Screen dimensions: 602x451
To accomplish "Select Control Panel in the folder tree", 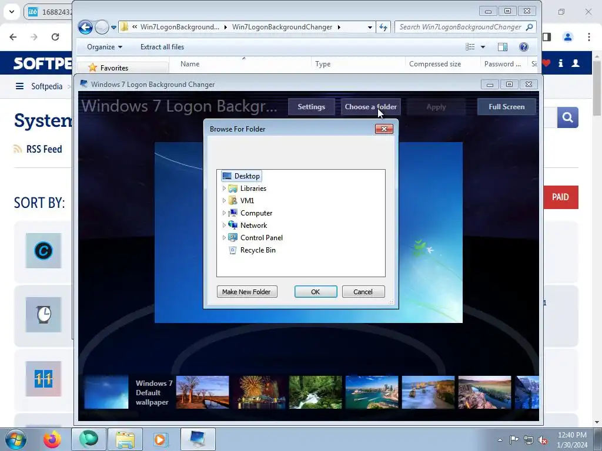I will 262,237.
